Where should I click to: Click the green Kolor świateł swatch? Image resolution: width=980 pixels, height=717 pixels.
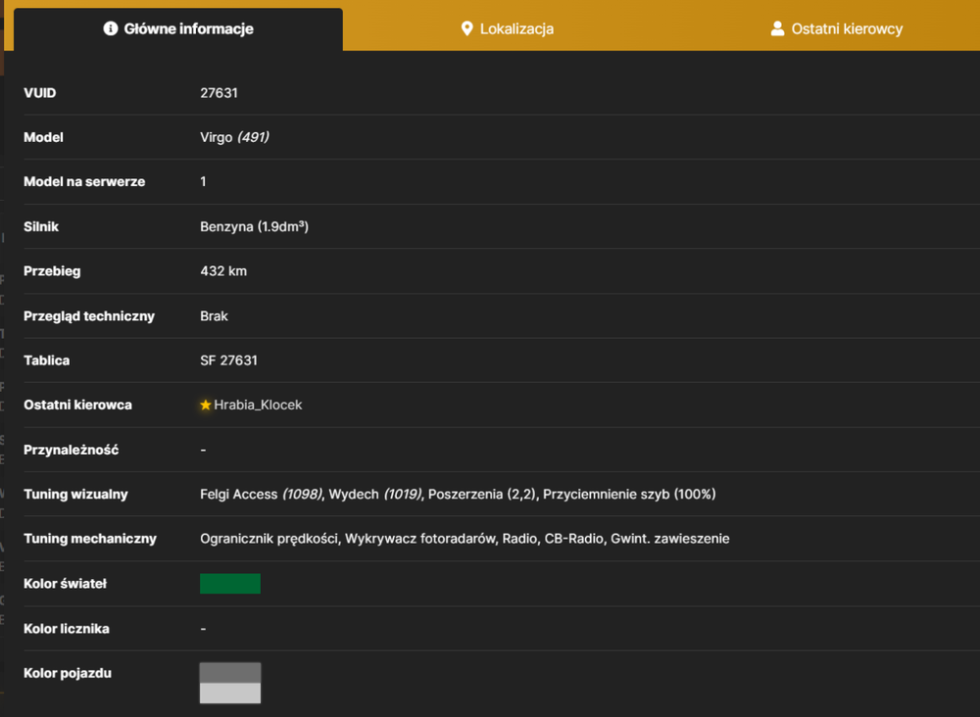(x=230, y=584)
